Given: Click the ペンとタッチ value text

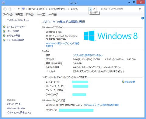Looking at the screenshot, I should coord(99,71).
